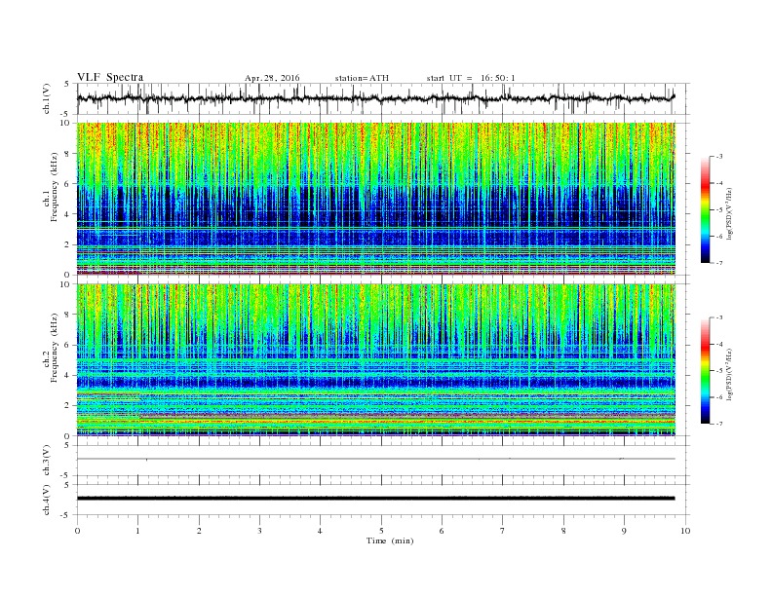Click time axis tick label "0"
The width and height of the screenshot is (772, 596).
pos(77,531)
